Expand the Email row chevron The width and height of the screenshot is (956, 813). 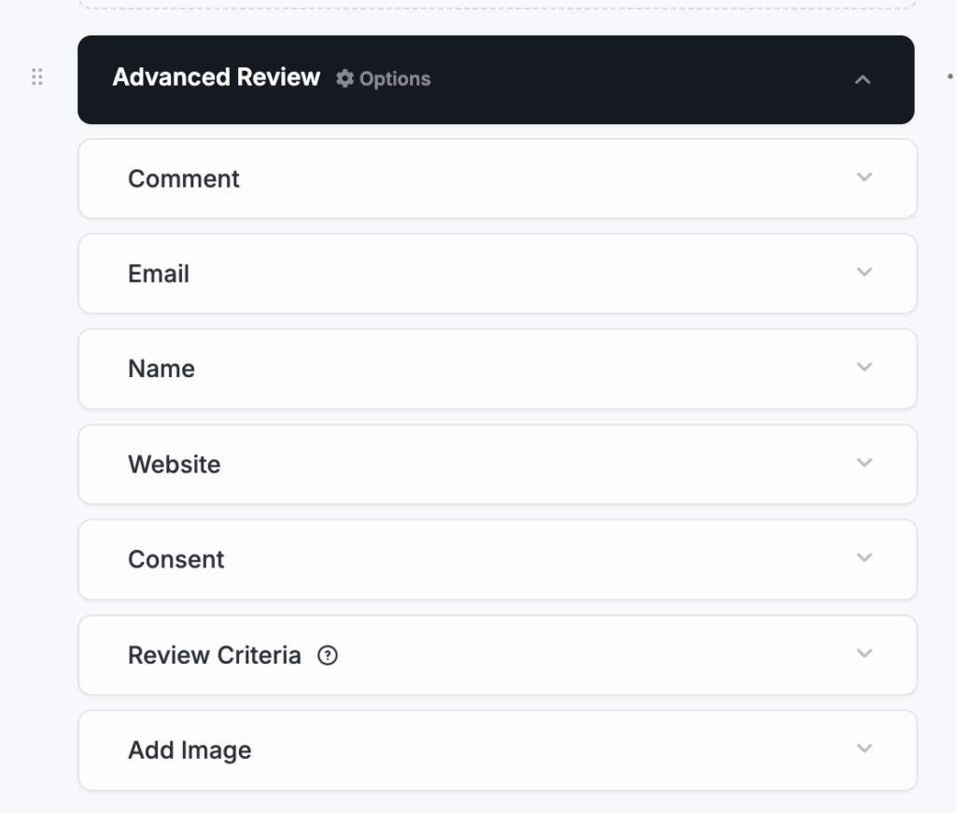(865, 273)
